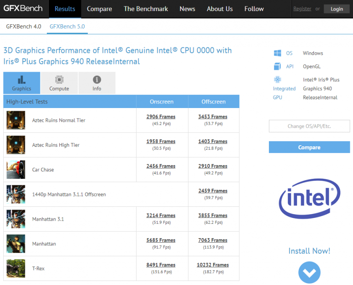The width and height of the screenshot is (353, 285).
Task: Switch to GFXBench 4.0 tab
Action: [x=23, y=27]
